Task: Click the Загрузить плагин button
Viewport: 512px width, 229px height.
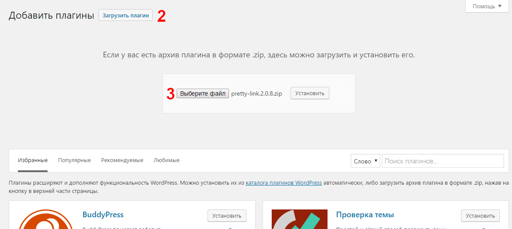Action: click(126, 15)
